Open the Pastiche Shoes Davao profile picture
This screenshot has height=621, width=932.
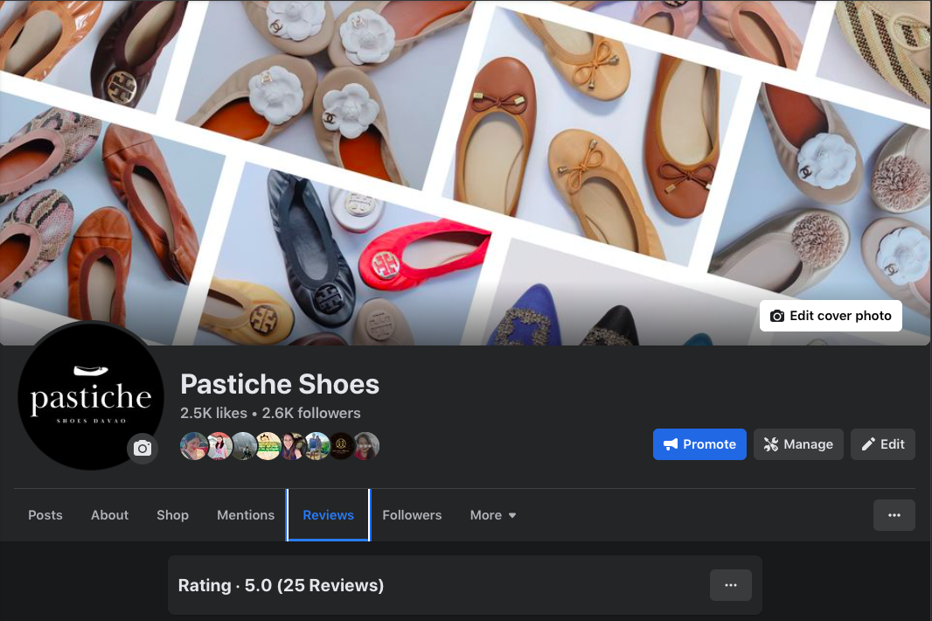90,397
